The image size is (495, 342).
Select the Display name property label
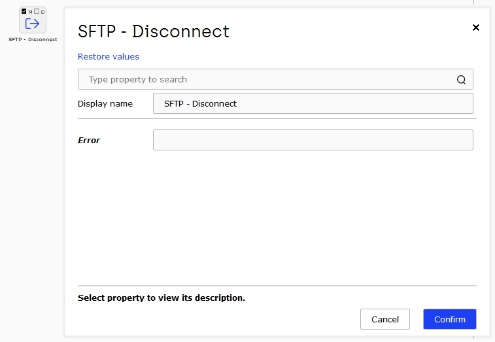pyautogui.click(x=105, y=103)
